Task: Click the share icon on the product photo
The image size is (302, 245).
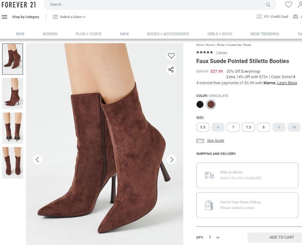Action: point(171,69)
